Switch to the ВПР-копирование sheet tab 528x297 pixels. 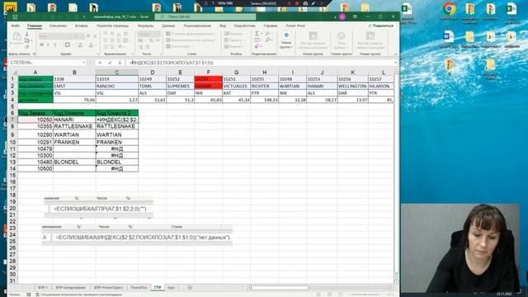[70, 288]
